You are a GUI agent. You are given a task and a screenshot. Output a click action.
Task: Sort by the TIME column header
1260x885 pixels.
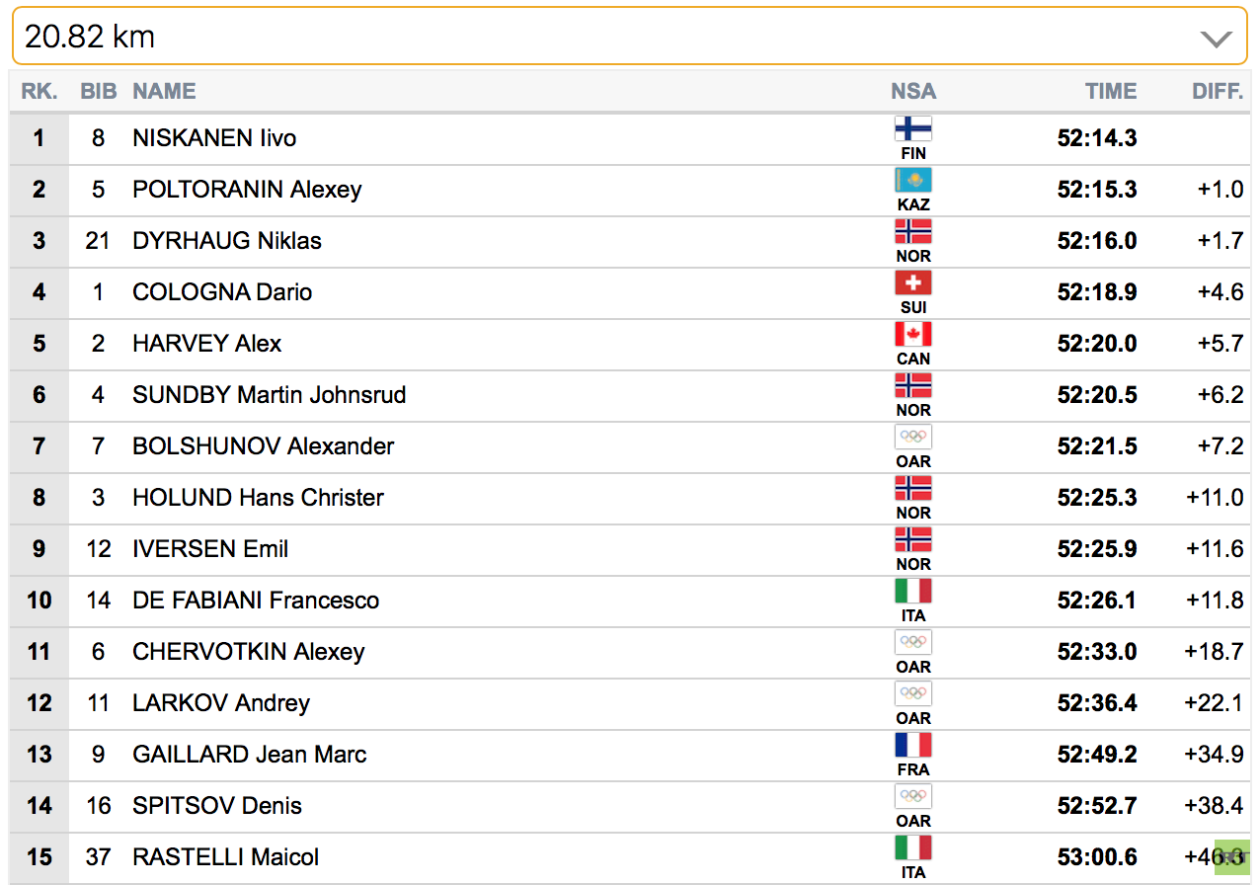[x=1111, y=91]
